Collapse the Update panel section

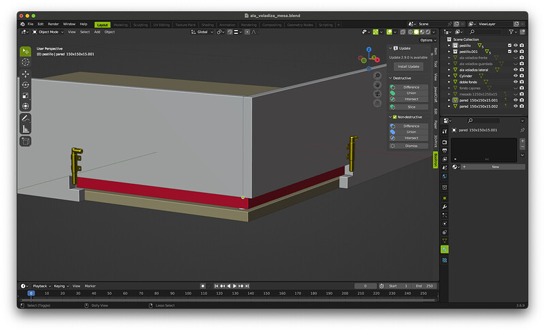[x=390, y=48]
